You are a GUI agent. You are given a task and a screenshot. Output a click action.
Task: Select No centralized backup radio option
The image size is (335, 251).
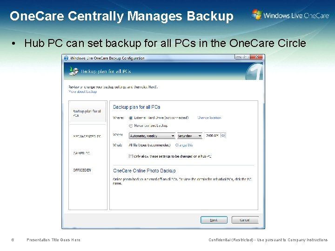point(131,125)
